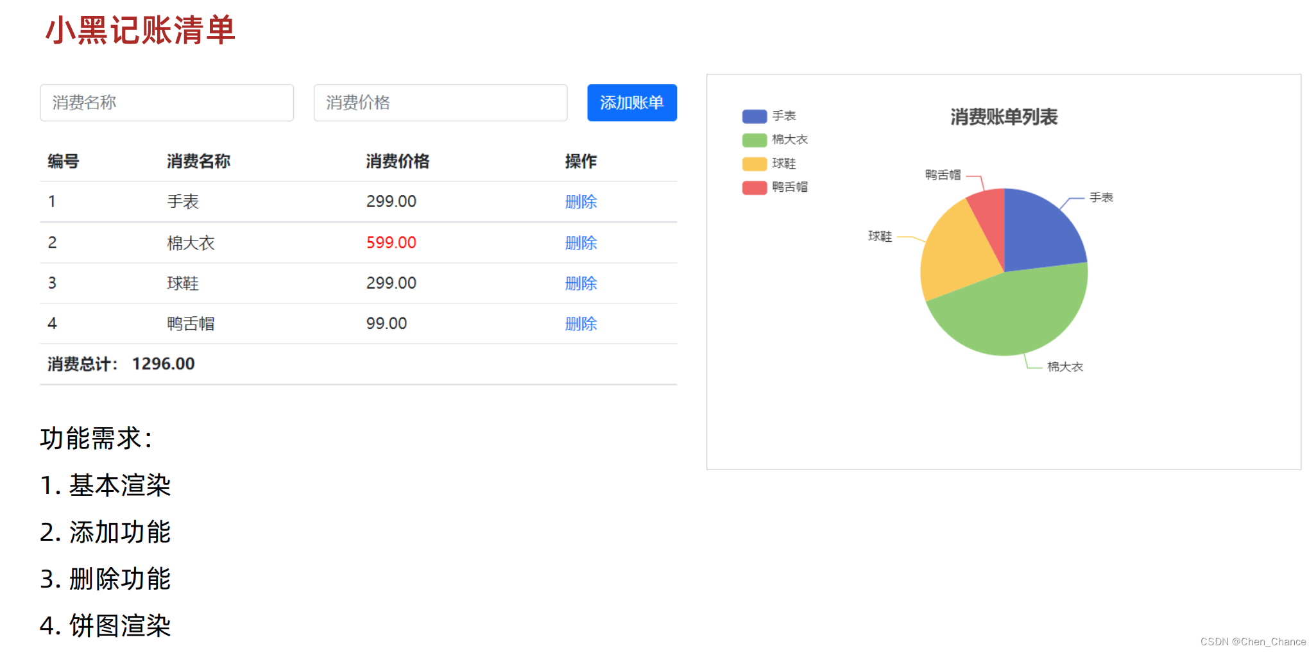
Task: Delete the 球鞋 row
Action: click(x=581, y=283)
